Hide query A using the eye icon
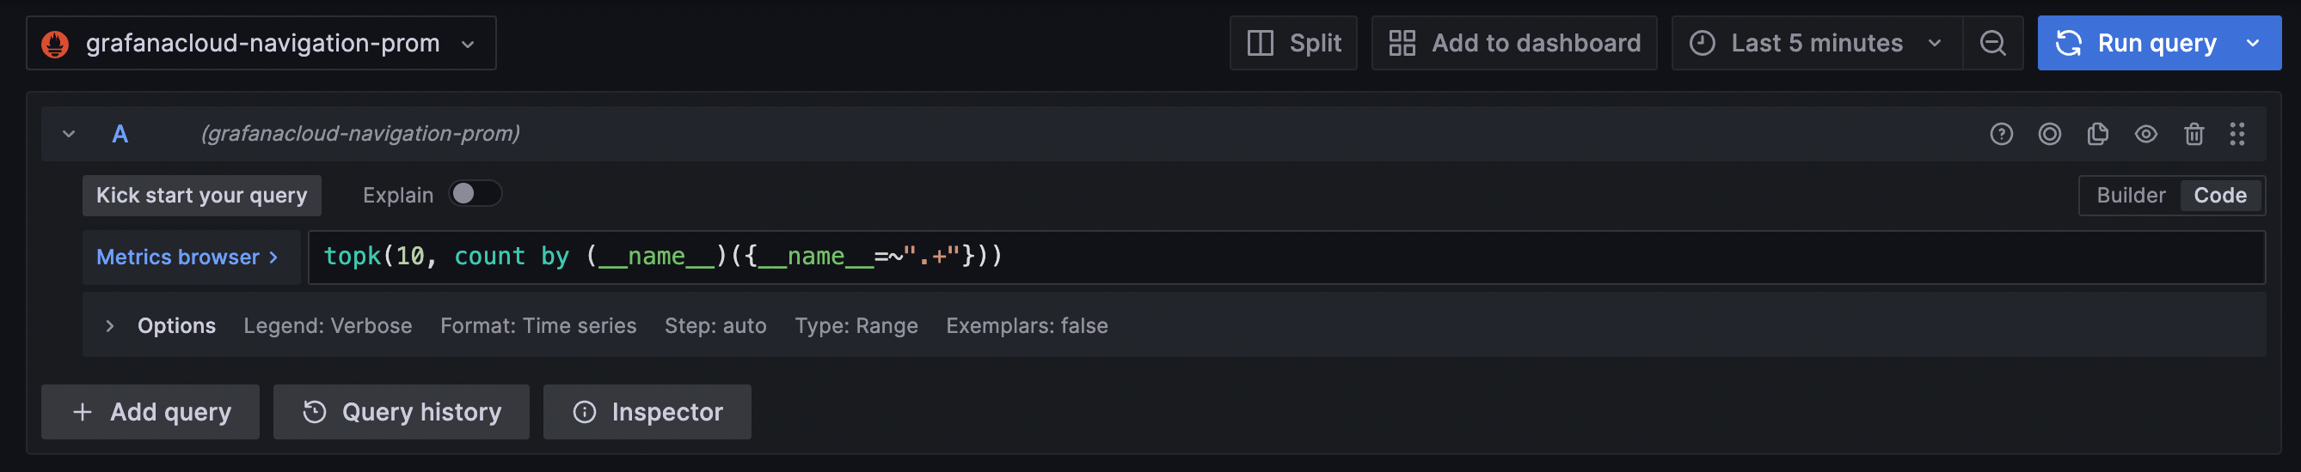The image size is (2301, 472). [2145, 134]
